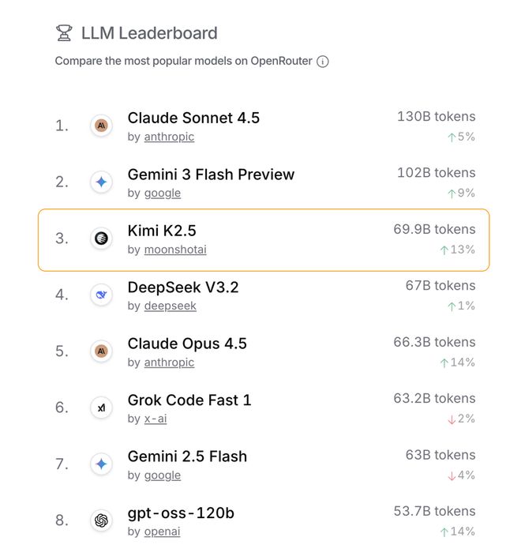Click the Grok Code Fast 1 xAI logo
This screenshot has height=556, width=521.
(101, 408)
